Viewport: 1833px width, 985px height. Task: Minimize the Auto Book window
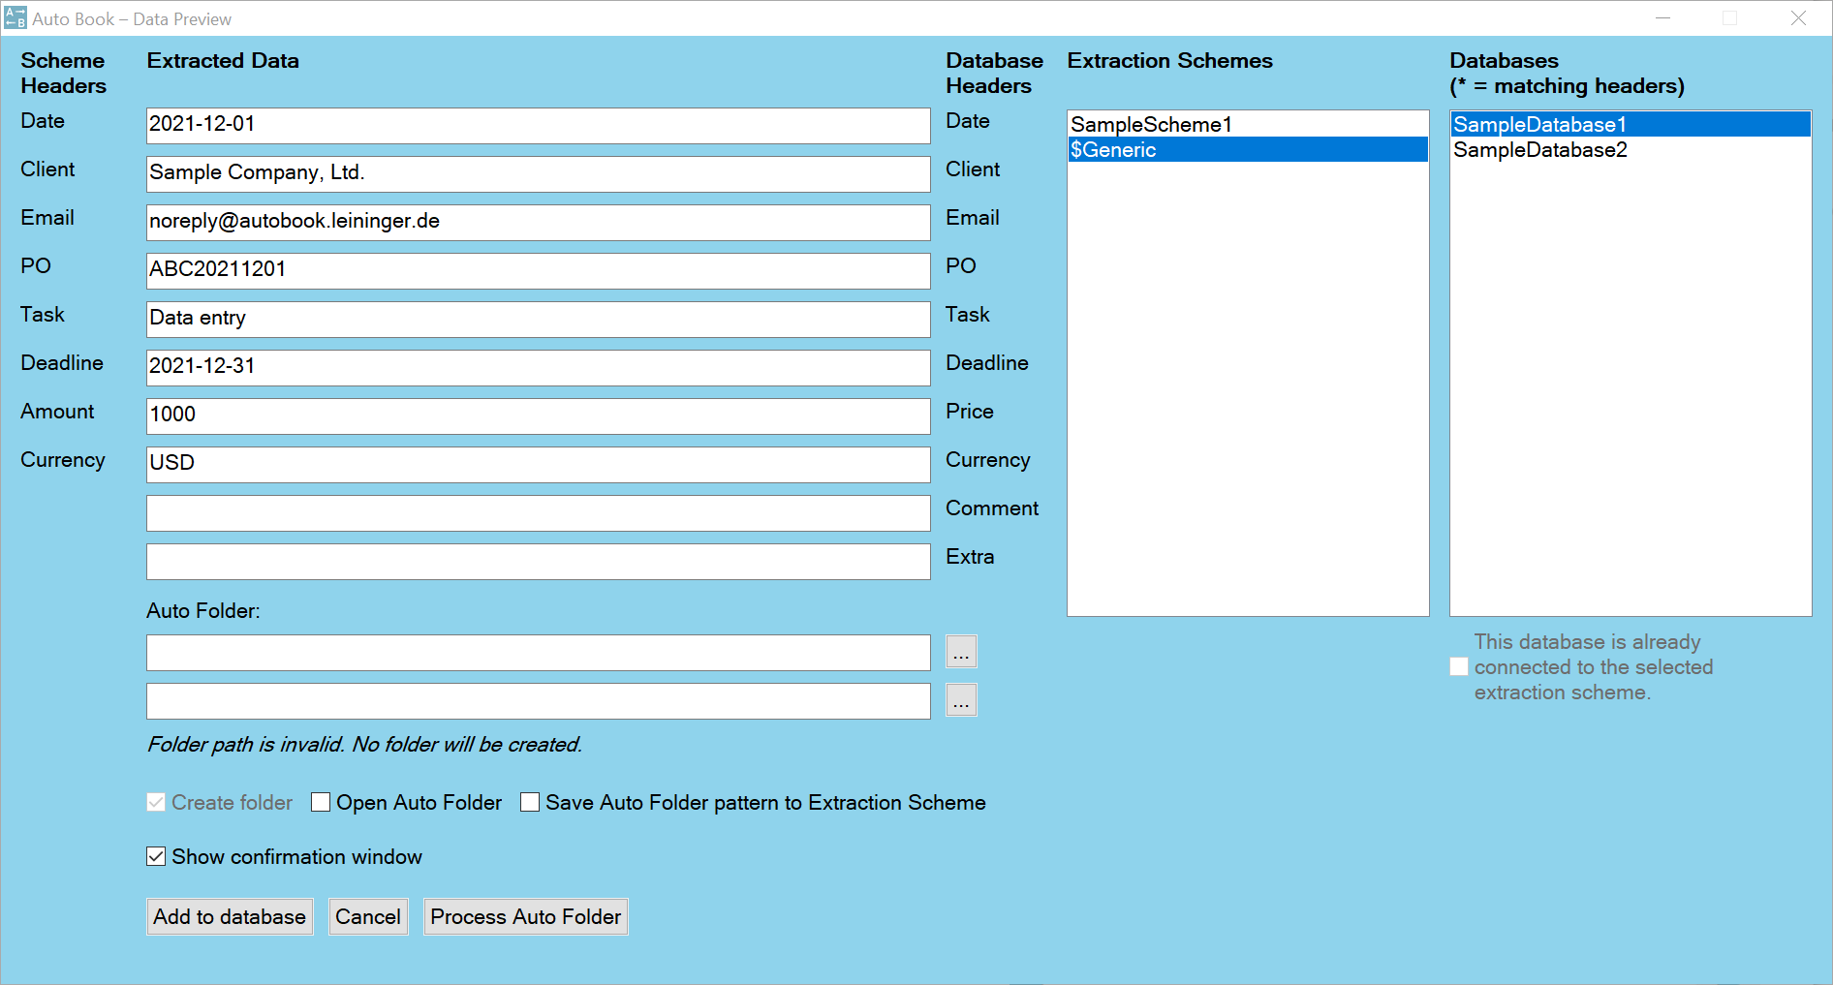1662,18
